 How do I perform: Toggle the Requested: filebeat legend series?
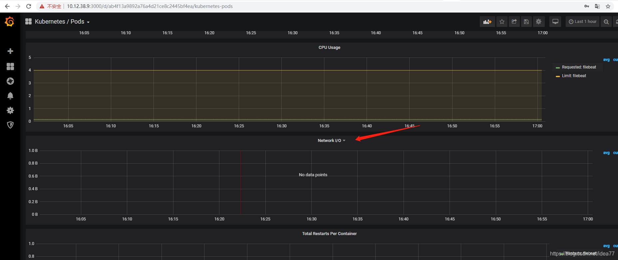[x=579, y=67]
